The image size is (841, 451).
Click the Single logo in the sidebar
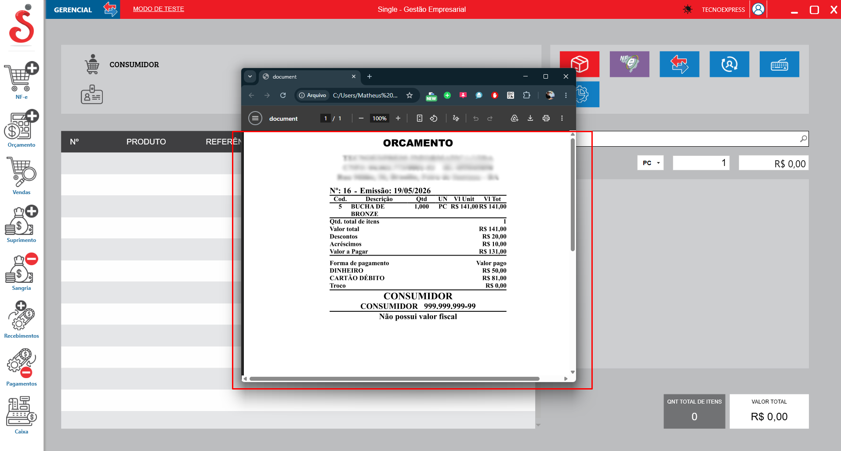[x=22, y=24]
